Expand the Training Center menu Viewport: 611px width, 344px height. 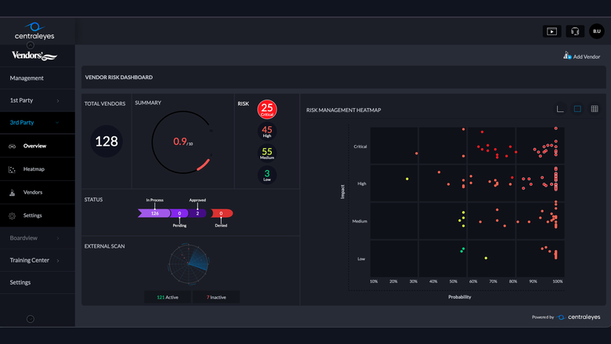(38, 260)
